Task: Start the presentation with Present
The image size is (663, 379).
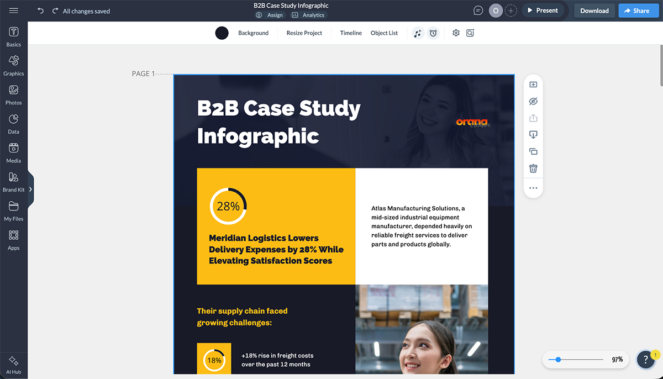Action: click(543, 10)
